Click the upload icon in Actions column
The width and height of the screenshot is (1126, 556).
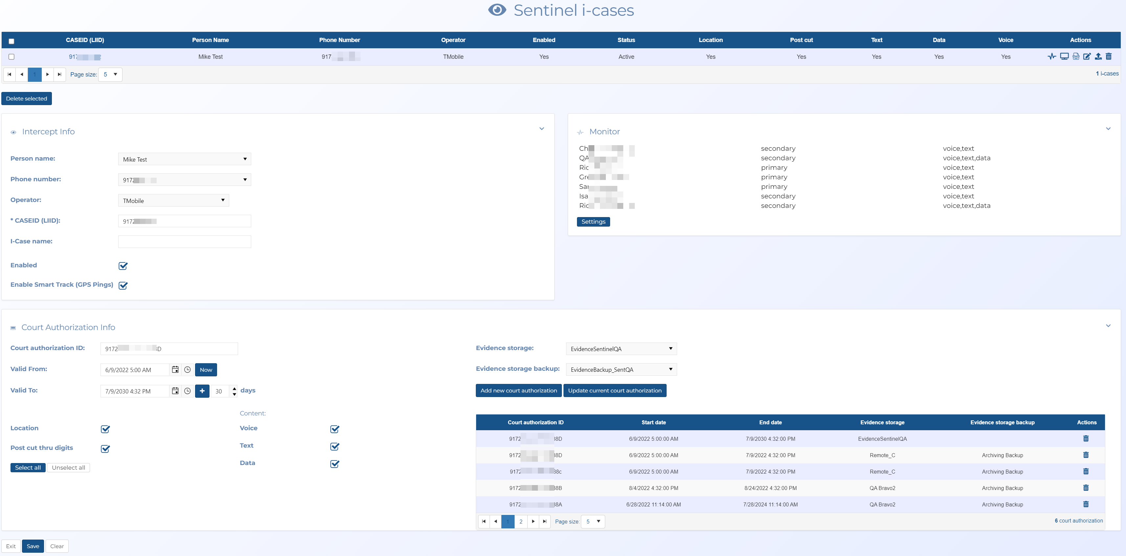1098,56
